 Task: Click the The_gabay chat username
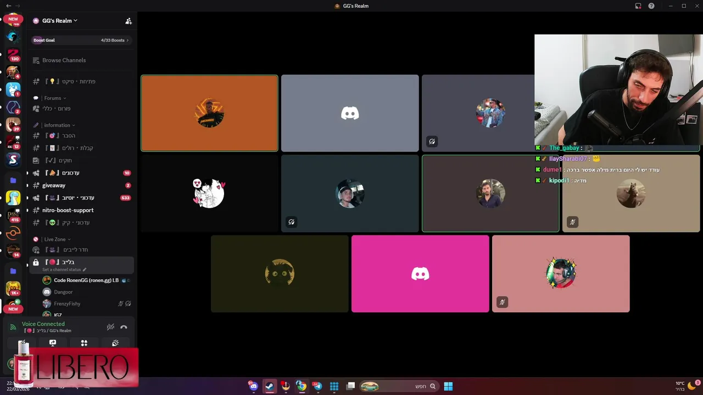pos(564,148)
